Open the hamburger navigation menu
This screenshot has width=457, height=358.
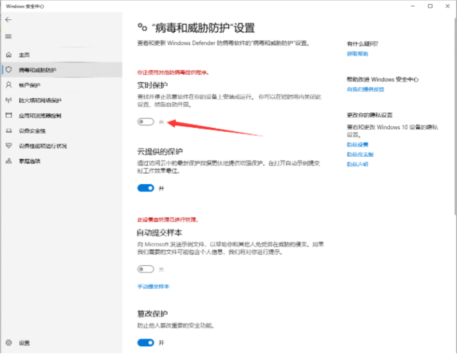pyautogui.click(x=8, y=37)
